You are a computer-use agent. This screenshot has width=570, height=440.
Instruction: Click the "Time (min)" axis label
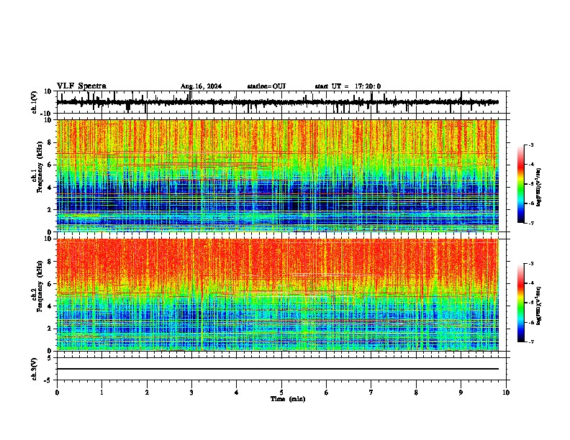point(288,399)
